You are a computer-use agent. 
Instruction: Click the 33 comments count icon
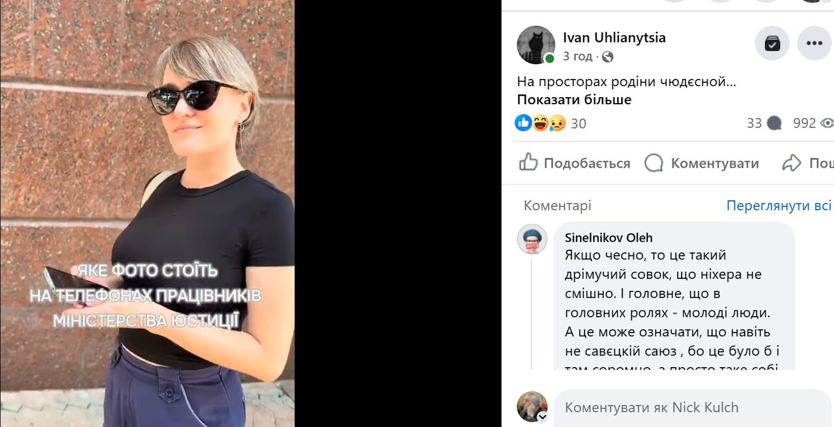coord(774,123)
